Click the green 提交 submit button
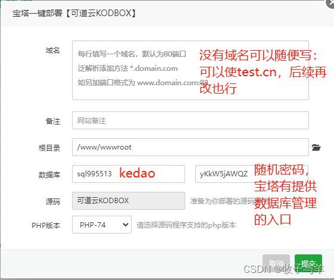The width and height of the screenshot is (334, 280). point(308,263)
